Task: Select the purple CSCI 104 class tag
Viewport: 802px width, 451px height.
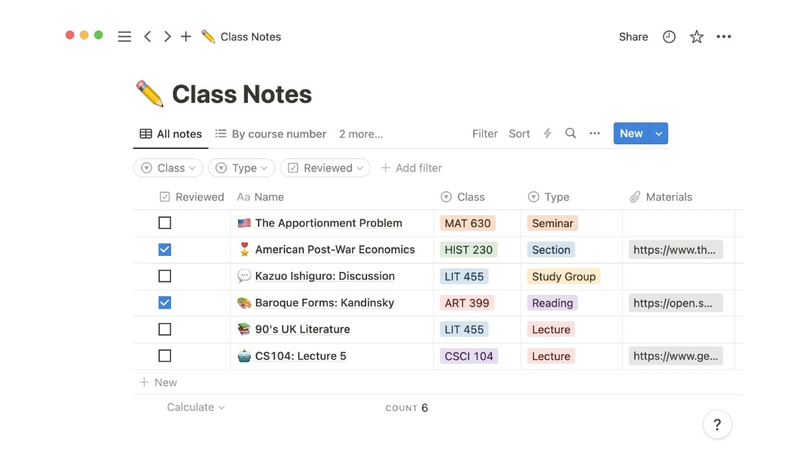Action: pyautogui.click(x=469, y=356)
